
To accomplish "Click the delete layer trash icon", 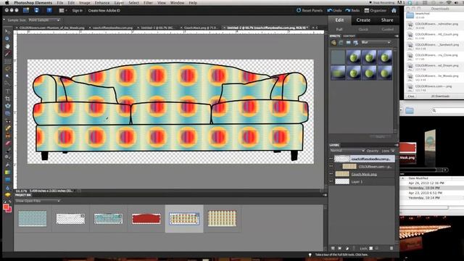I will point(391,248).
